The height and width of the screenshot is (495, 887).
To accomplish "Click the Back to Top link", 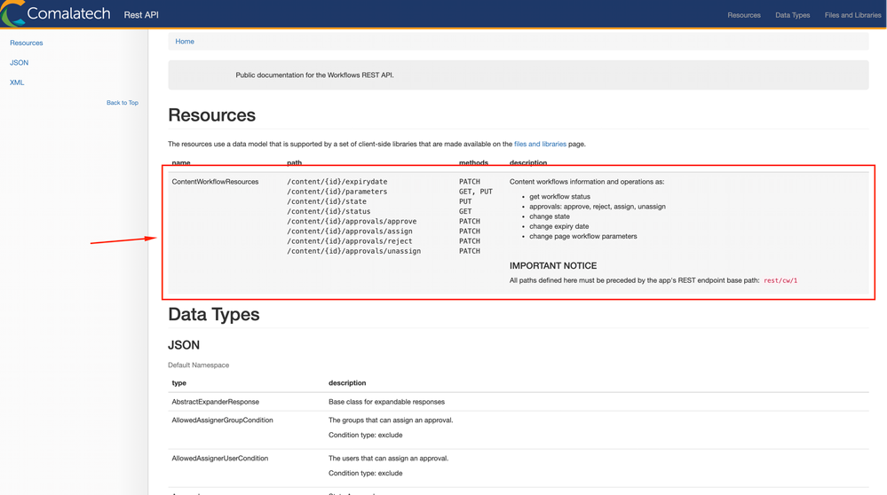I will tap(122, 103).
